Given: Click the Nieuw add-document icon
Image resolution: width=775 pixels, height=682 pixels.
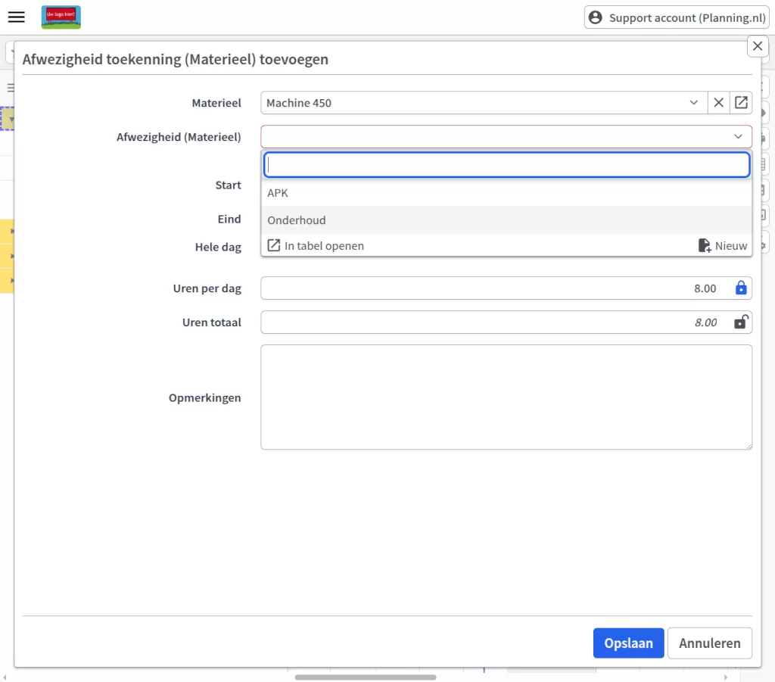Looking at the screenshot, I should pyautogui.click(x=705, y=245).
